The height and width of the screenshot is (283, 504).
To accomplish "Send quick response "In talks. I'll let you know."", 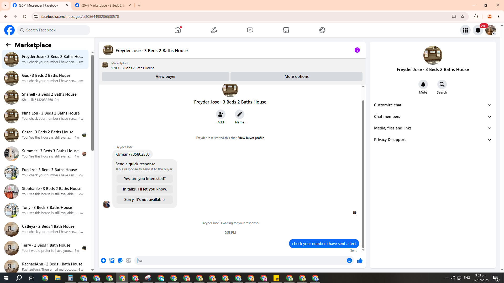I will (145, 189).
